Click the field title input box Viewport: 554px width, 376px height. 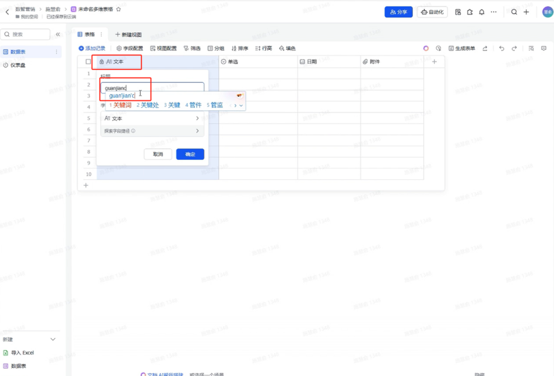coord(152,88)
